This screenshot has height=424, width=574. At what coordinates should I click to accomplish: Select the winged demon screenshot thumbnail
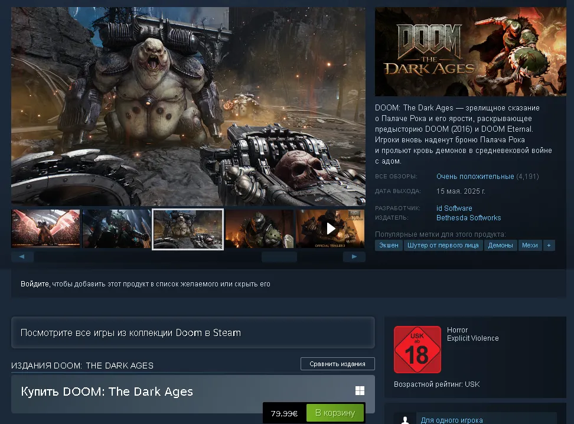(x=45, y=229)
